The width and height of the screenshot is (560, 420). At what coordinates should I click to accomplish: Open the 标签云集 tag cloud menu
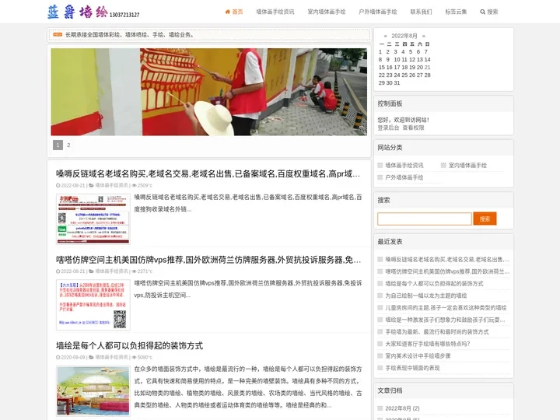(x=456, y=12)
